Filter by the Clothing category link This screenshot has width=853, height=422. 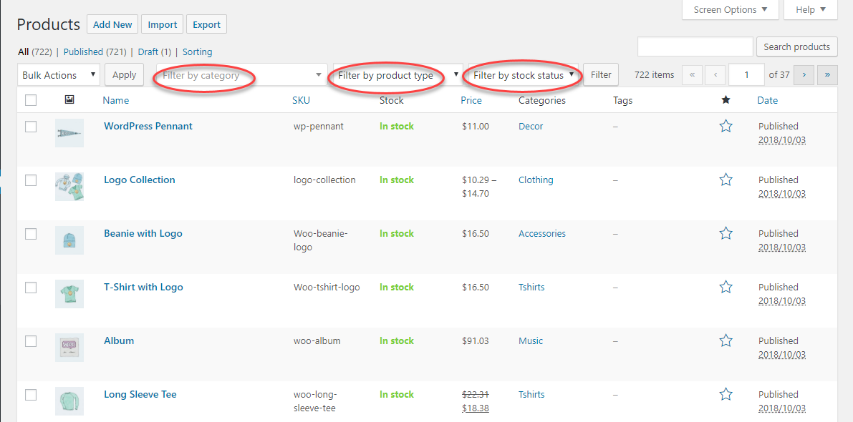coord(536,180)
